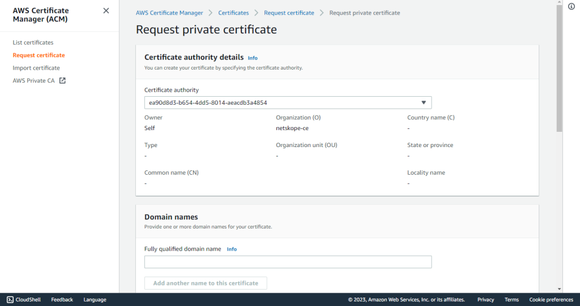Click the external link icon beside AWS Private CA
The height and width of the screenshot is (306, 580).
[x=62, y=80]
